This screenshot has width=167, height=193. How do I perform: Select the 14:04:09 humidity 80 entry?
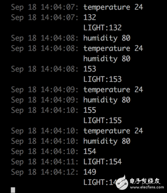tap(71, 100)
